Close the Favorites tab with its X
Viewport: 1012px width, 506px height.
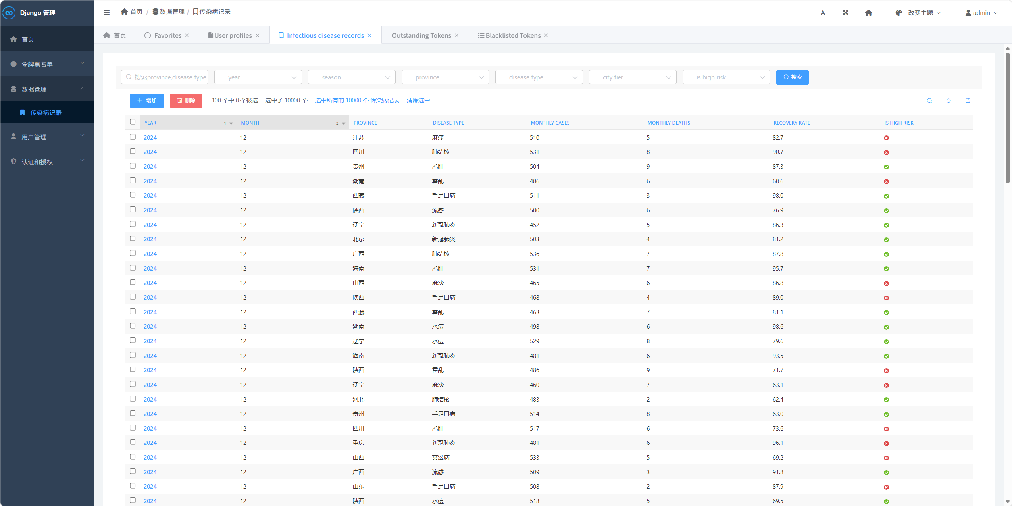[187, 35]
